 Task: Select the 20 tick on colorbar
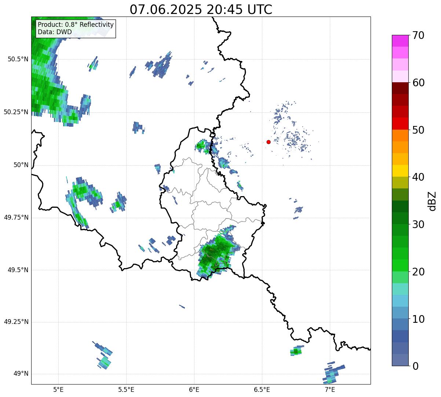(418, 272)
